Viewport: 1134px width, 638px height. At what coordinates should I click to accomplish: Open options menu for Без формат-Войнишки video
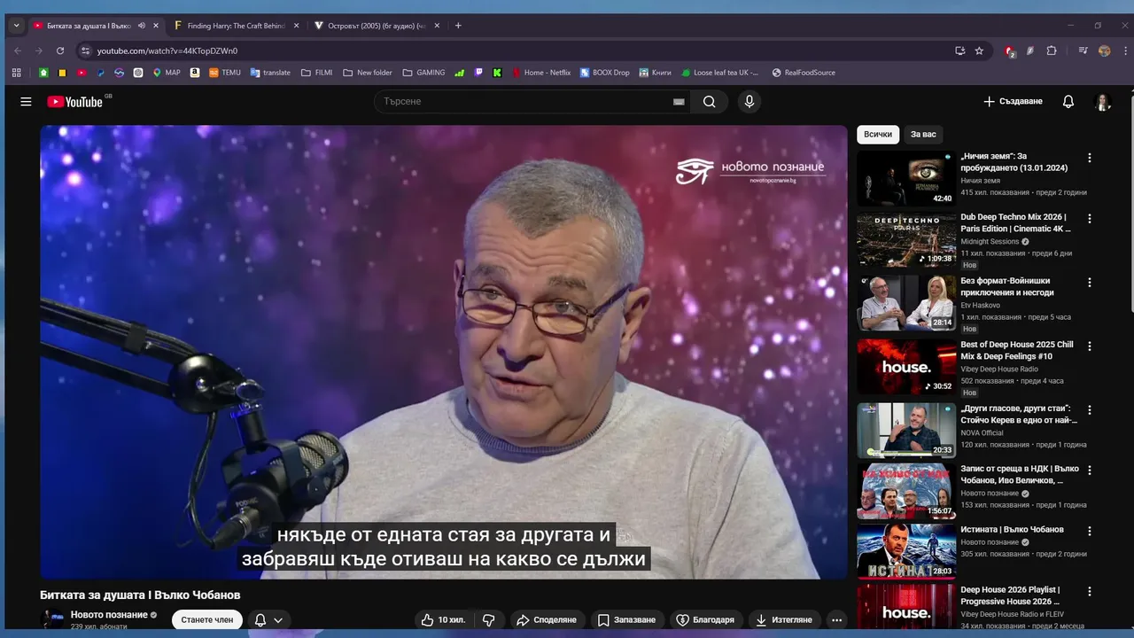(1090, 282)
